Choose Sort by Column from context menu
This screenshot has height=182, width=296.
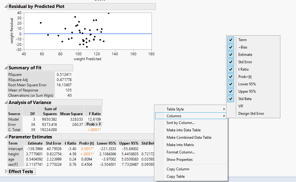click(x=180, y=123)
